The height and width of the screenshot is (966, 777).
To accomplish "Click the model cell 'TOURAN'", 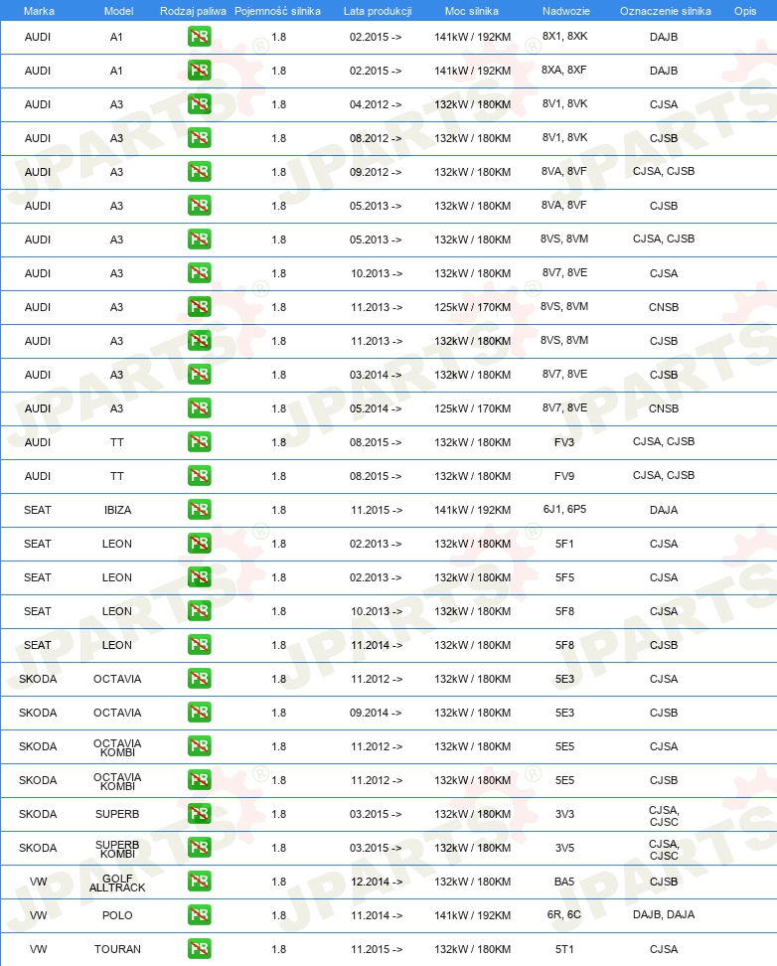I will tap(117, 949).
